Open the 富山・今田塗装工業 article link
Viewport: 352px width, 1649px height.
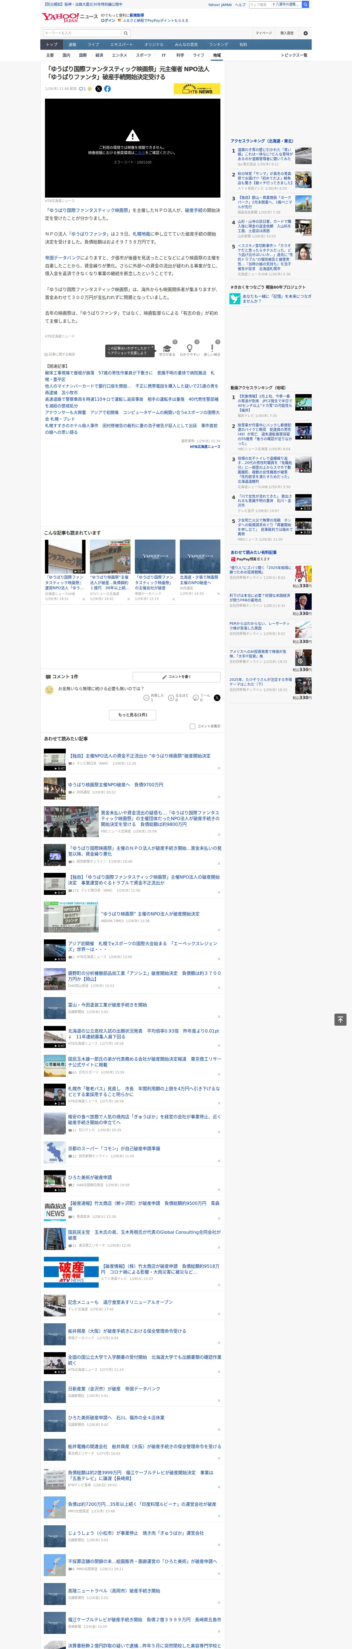click(x=107, y=1005)
